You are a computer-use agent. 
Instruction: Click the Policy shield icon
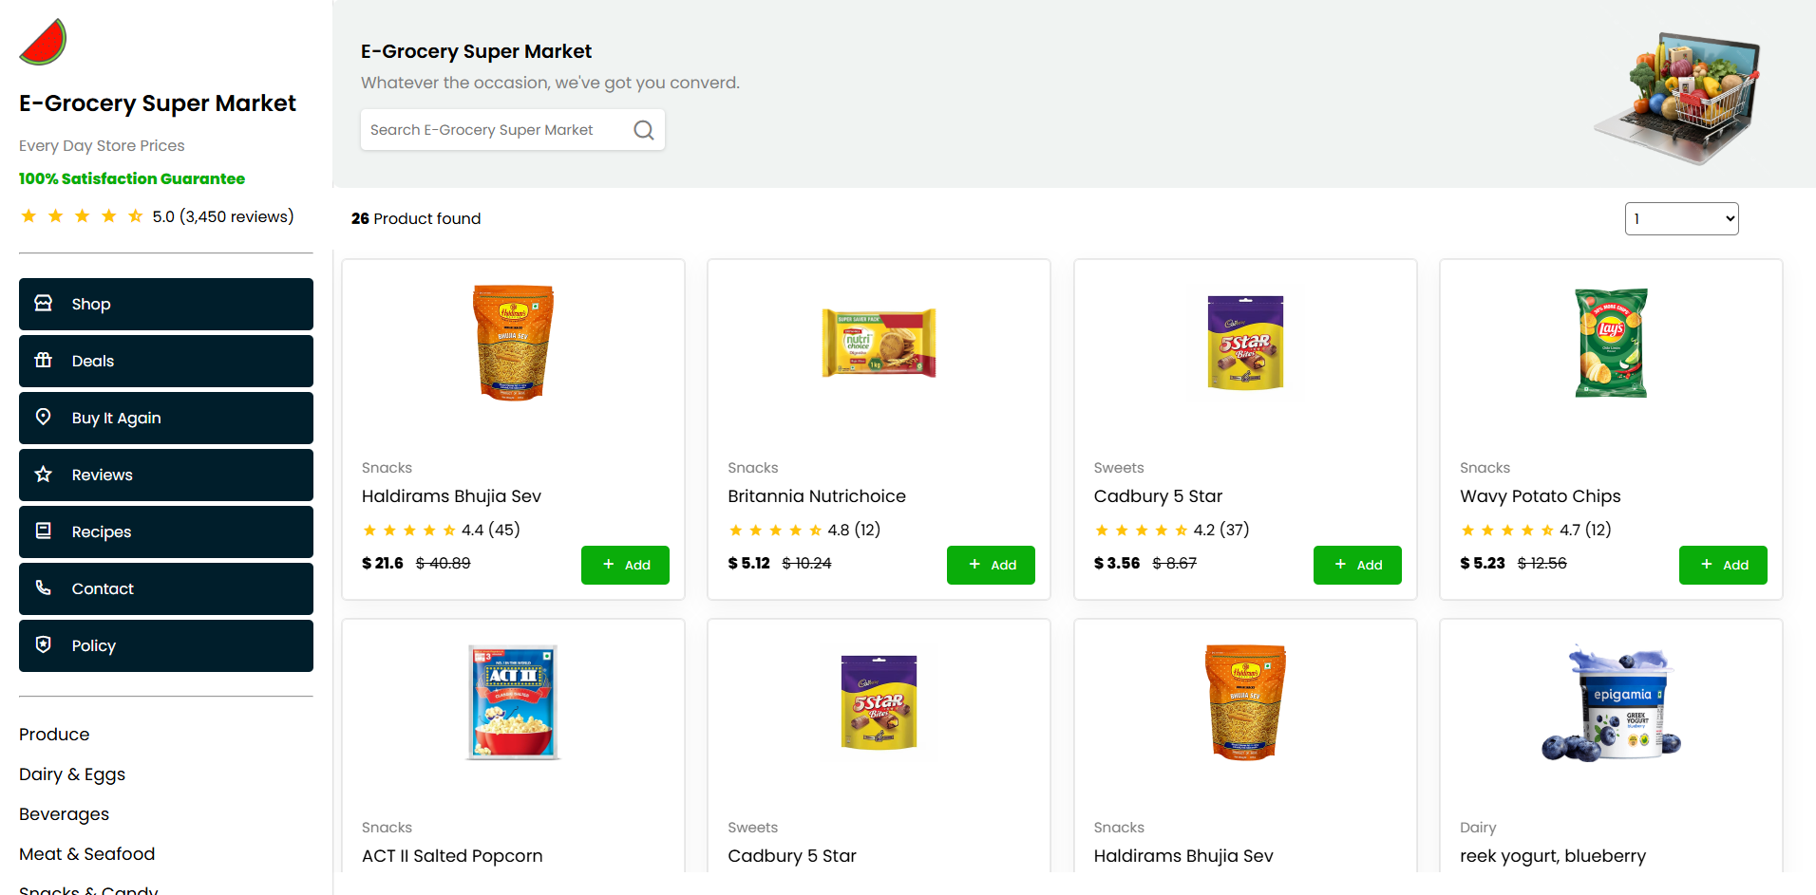[44, 645]
